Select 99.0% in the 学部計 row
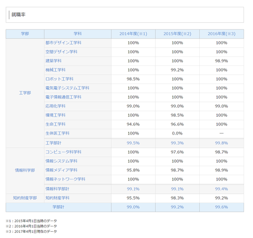Viewport: 253px width, 238px height. 133,207
